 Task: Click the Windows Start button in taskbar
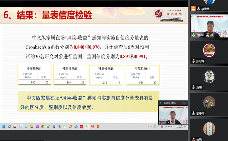[x=4, y=127]
